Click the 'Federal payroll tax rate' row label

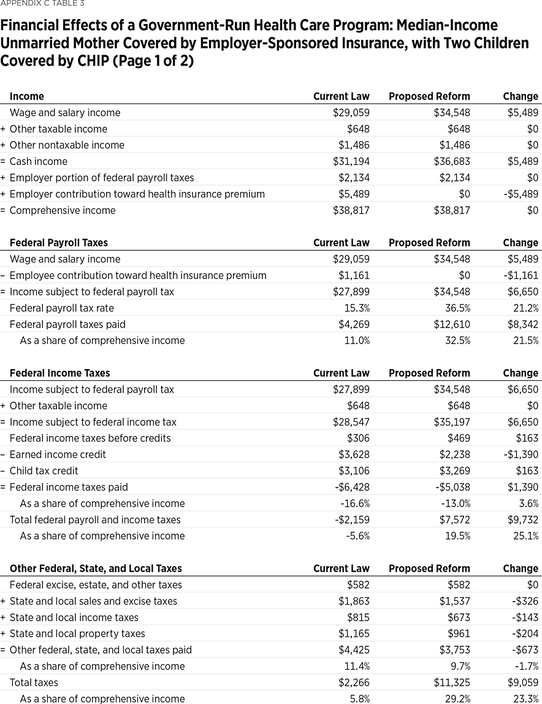click(x=62, y=308)
